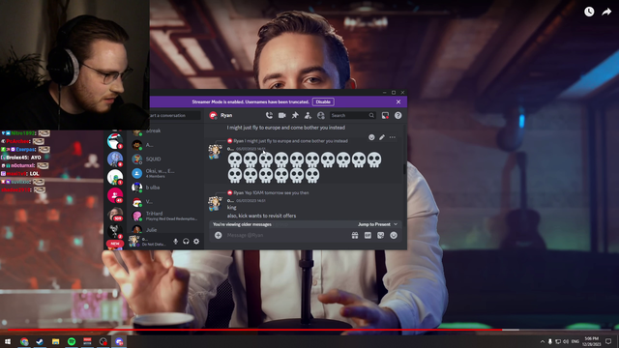Open pinned messages in Discord
This screenshot has width=619, height=348.
(295, 115)
